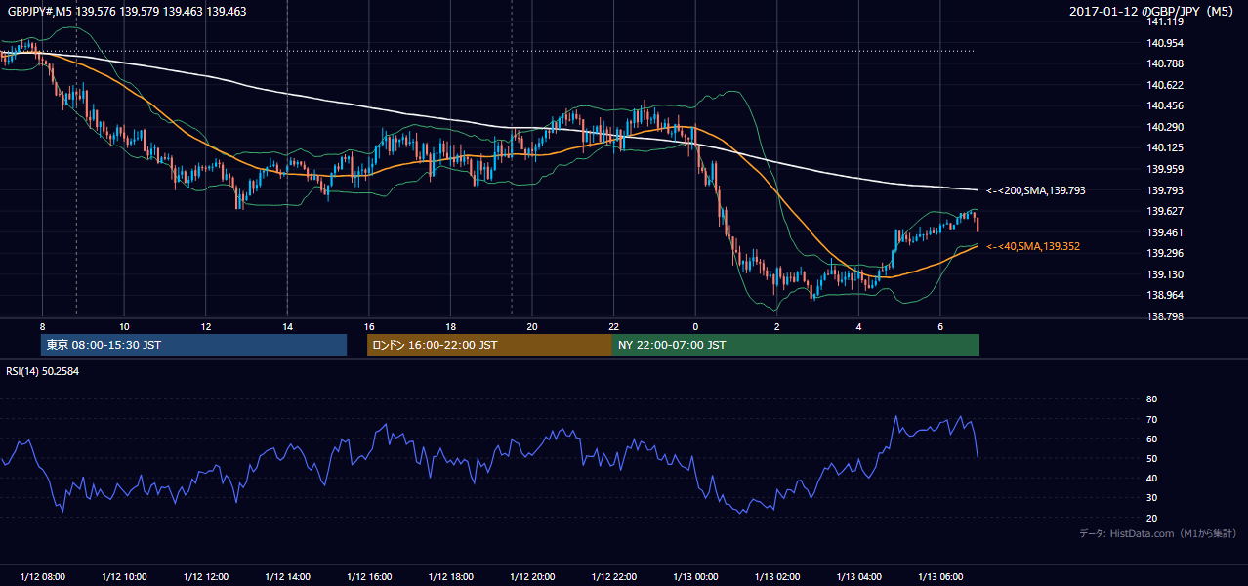The height and width of the screenshot is (586, 1248).
Task: Click price scale value 141.119
Action: [x=1167, y=22]
